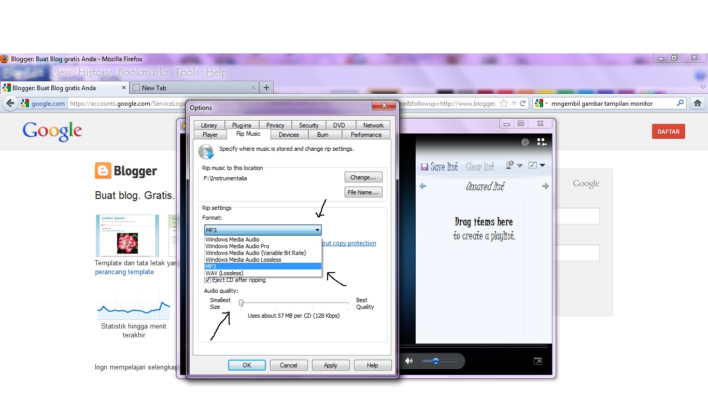This screenshot has height=398, width=708.
Task: Switch to the Performance tab
Action: point(366,135)
